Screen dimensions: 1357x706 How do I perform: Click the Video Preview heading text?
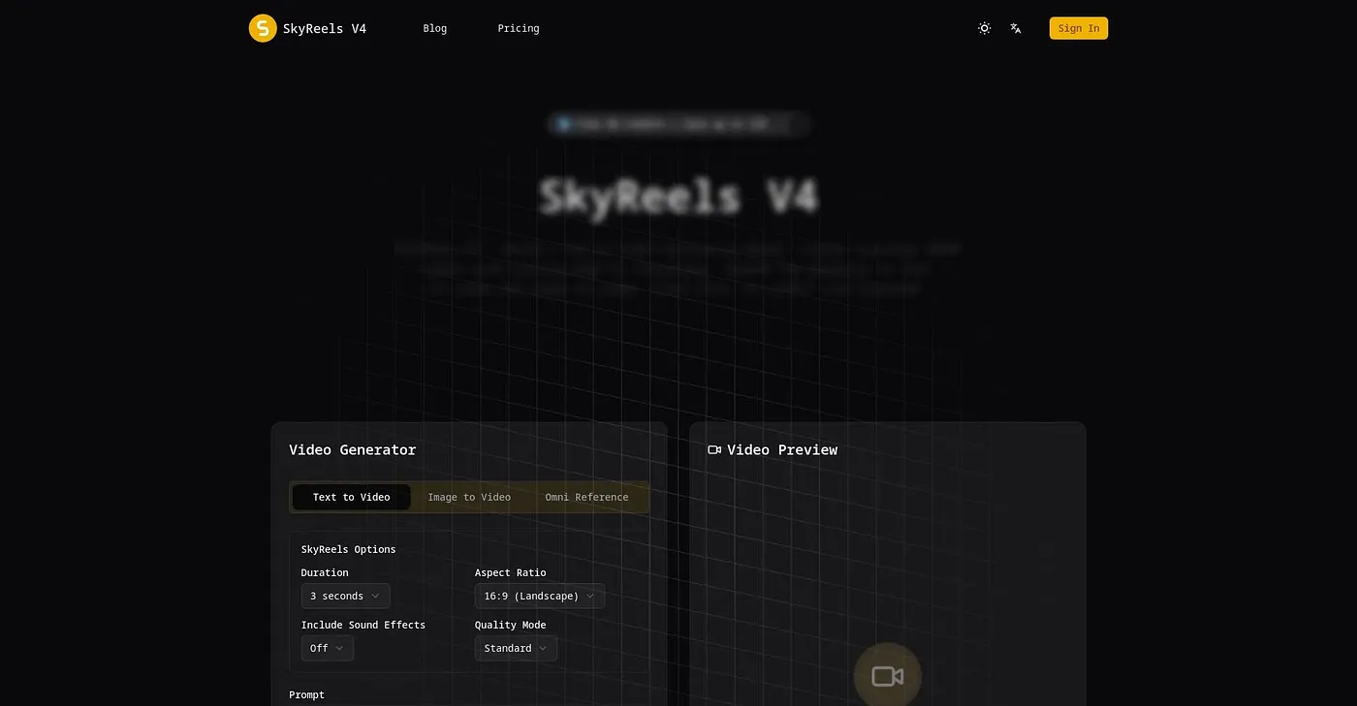click(782, 449)
